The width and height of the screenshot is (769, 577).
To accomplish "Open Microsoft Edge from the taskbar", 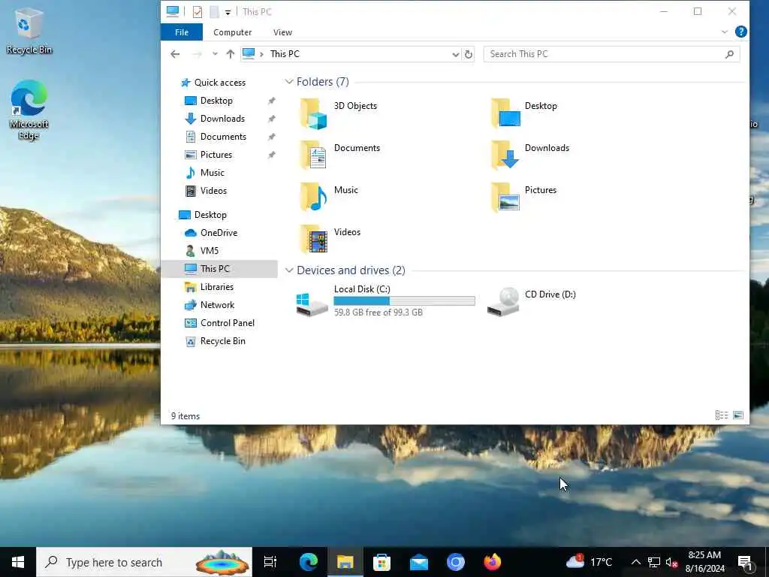I will (309, 562).
